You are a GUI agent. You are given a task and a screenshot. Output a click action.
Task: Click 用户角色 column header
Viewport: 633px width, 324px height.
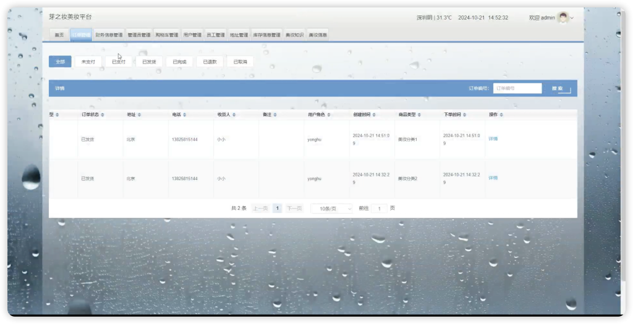click(x=316, y=115)
